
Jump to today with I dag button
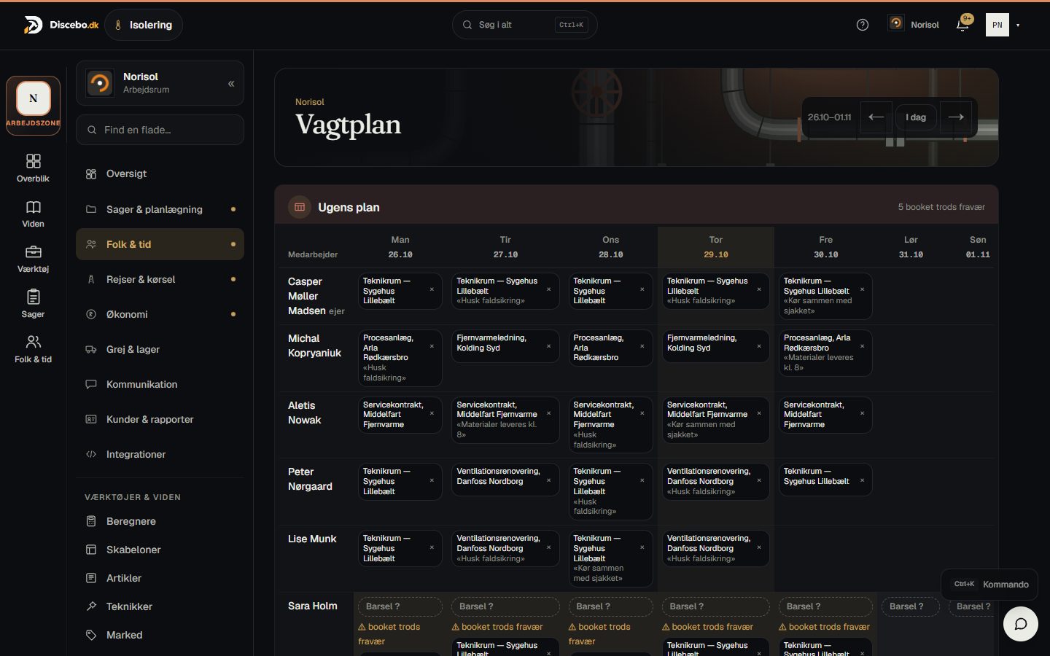coord(916,117)
